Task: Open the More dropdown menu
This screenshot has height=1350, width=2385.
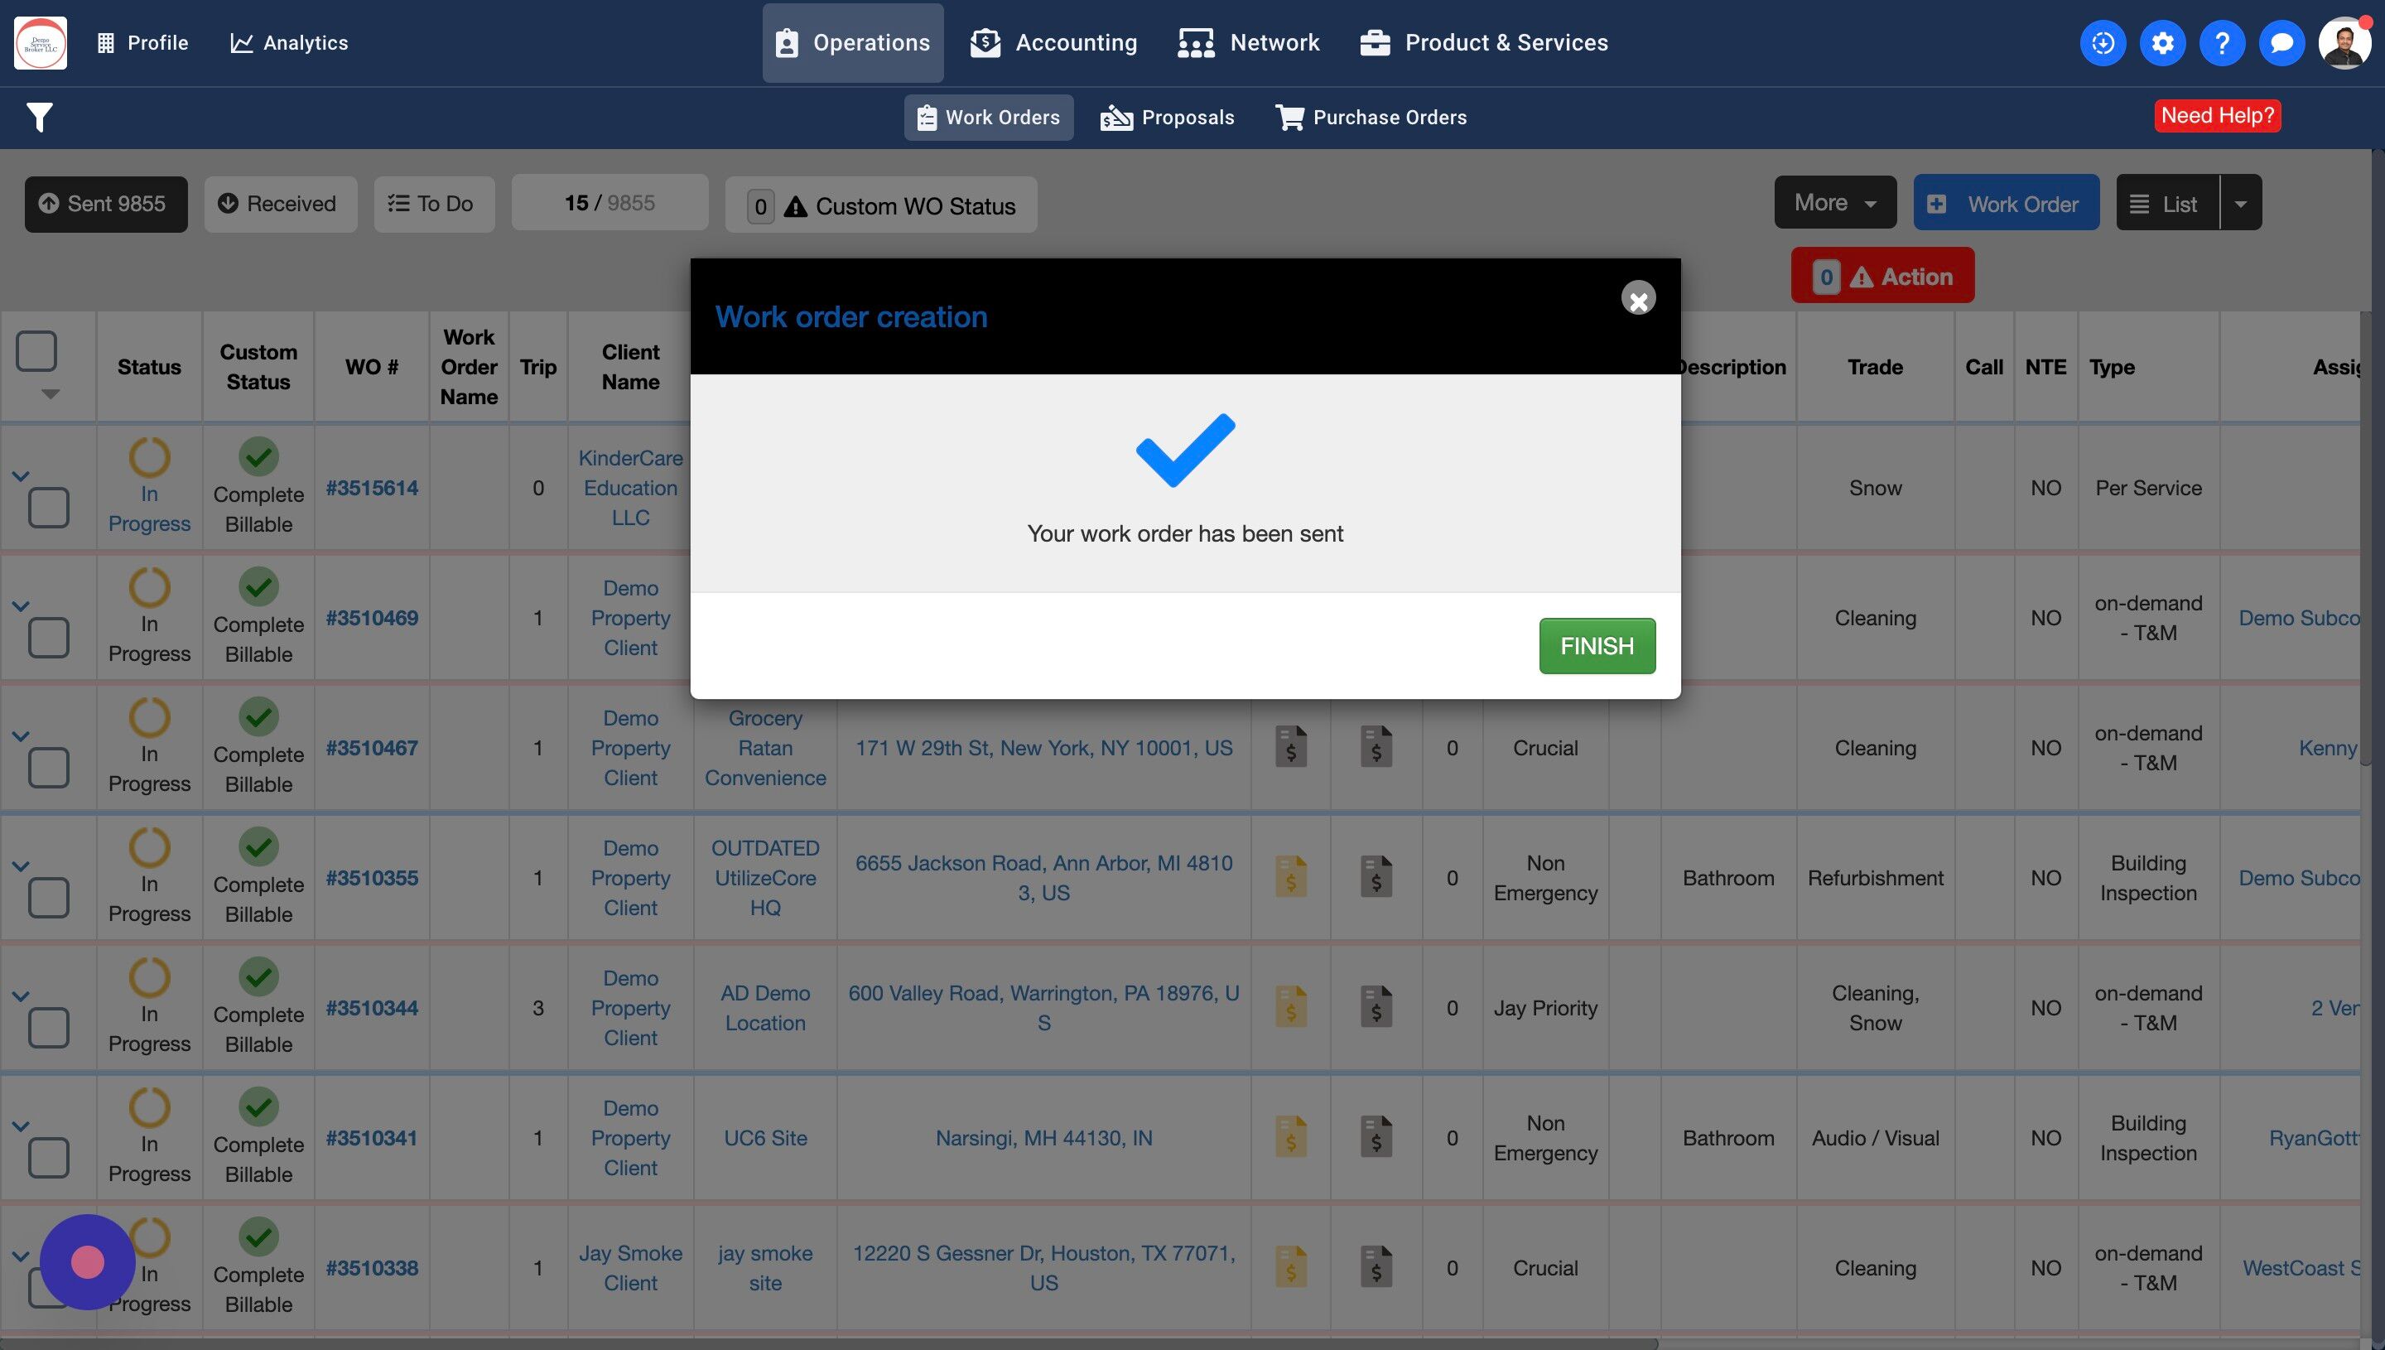Action: [x=1834, y=203]
